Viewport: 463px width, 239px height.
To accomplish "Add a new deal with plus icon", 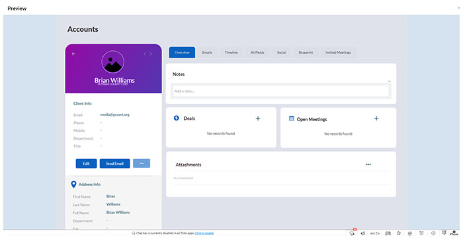I will click(258, 119).
